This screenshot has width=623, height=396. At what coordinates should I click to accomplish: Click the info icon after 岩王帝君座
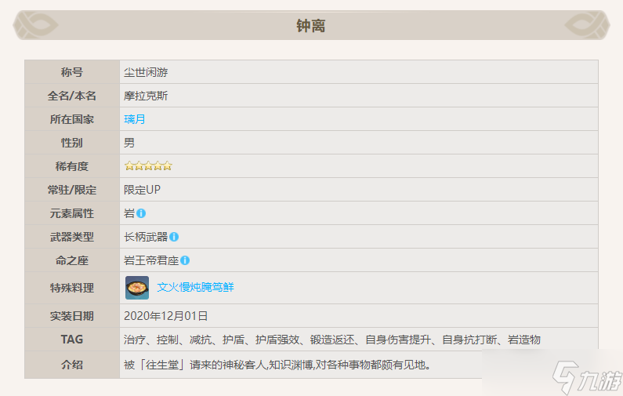[x=185, y=260]
